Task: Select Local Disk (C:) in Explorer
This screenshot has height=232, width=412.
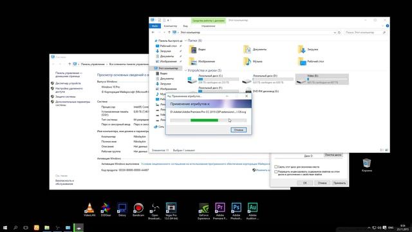Action: point(213,79)
